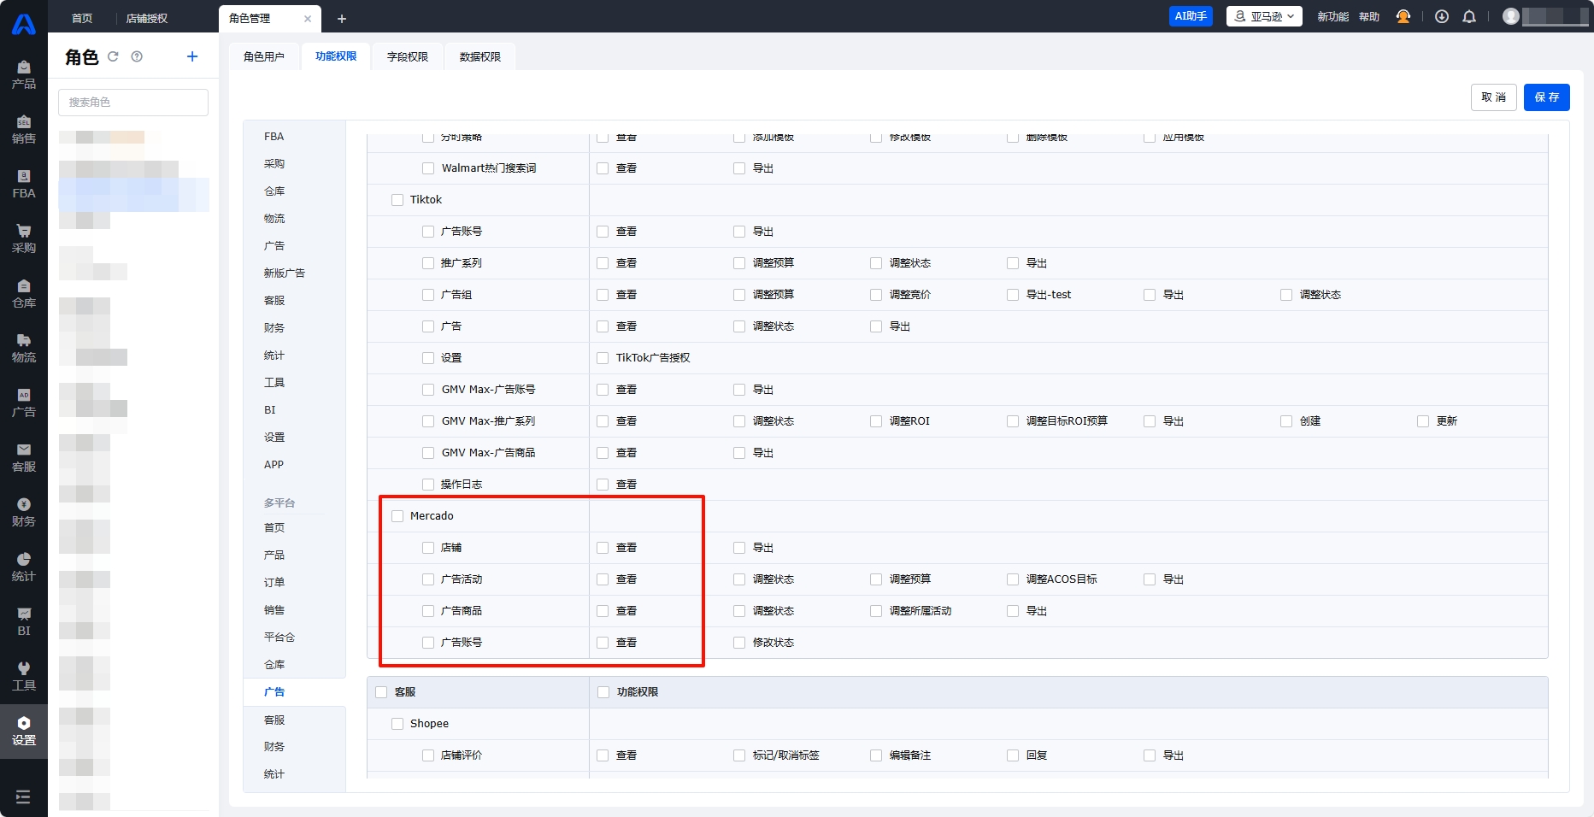
Task: Open the help question-mark icon beside 角色
Action: click(x=137, y=56)
